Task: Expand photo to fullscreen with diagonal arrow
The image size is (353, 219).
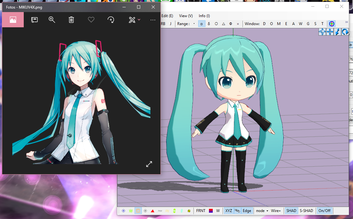Action: coord(149,164)
